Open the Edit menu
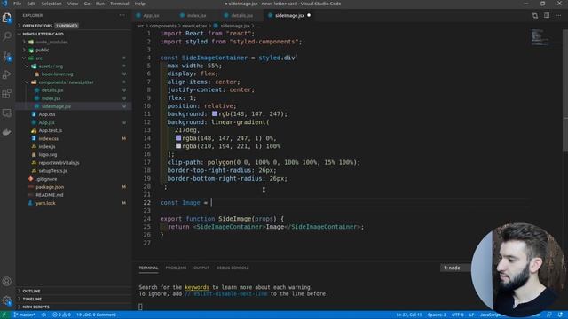 31,4
